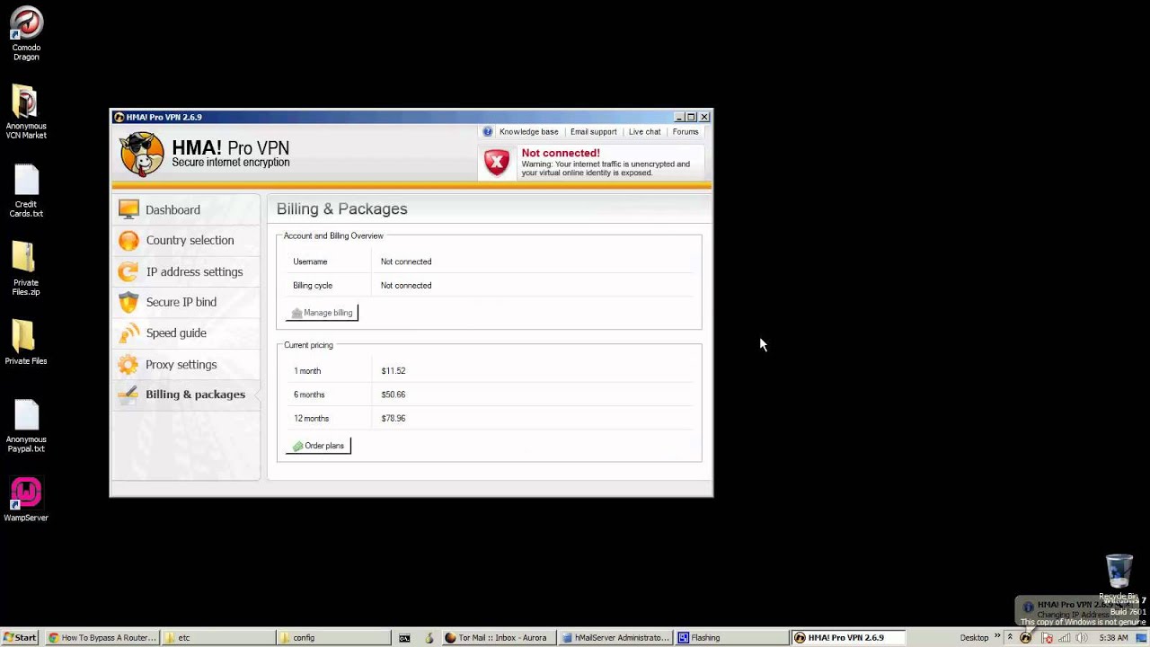Open the Email support link

click(x=593, y=132)
